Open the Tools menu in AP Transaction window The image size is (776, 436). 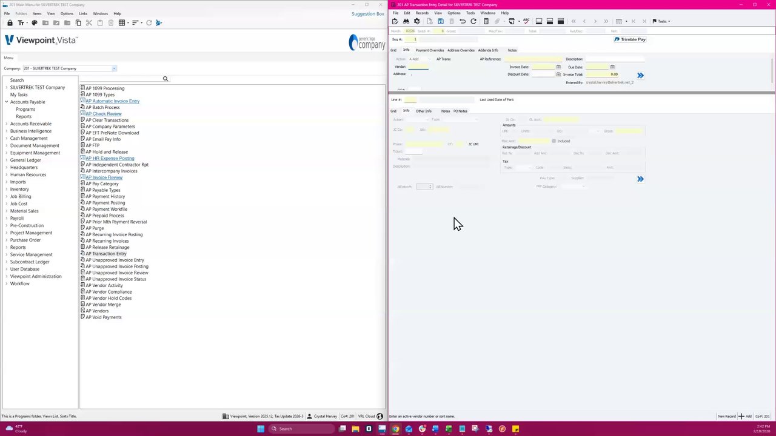click(x=470, y=13)
